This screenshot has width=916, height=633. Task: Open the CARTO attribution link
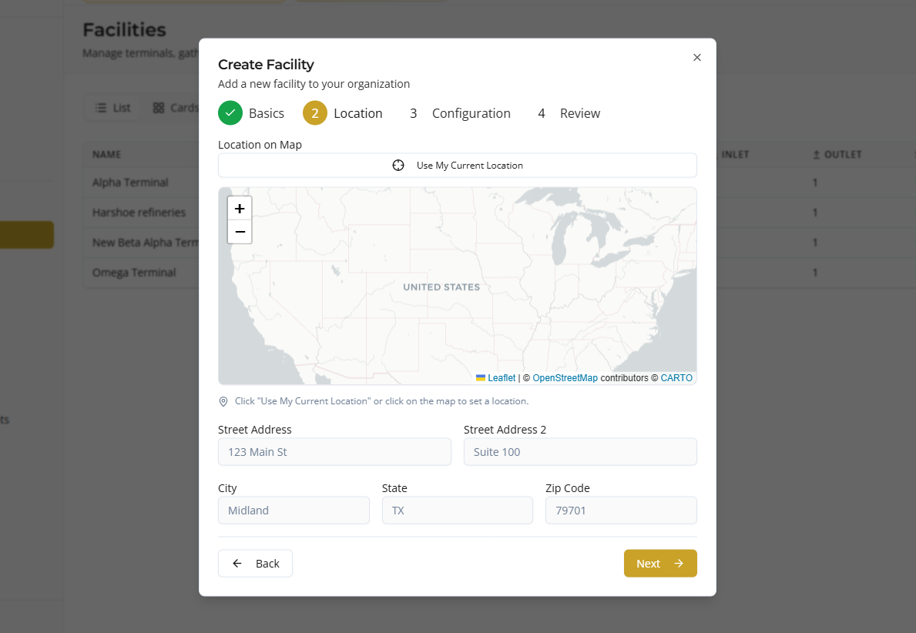tap(676, 378)
